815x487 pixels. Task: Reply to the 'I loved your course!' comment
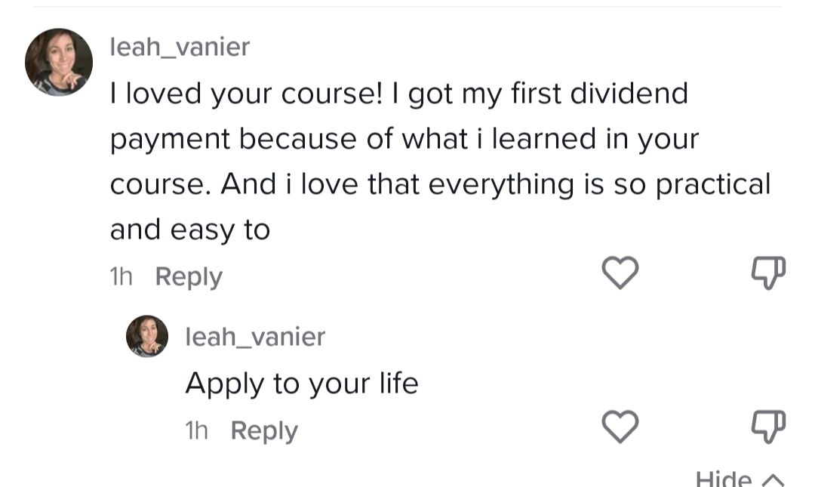point(189,277)
